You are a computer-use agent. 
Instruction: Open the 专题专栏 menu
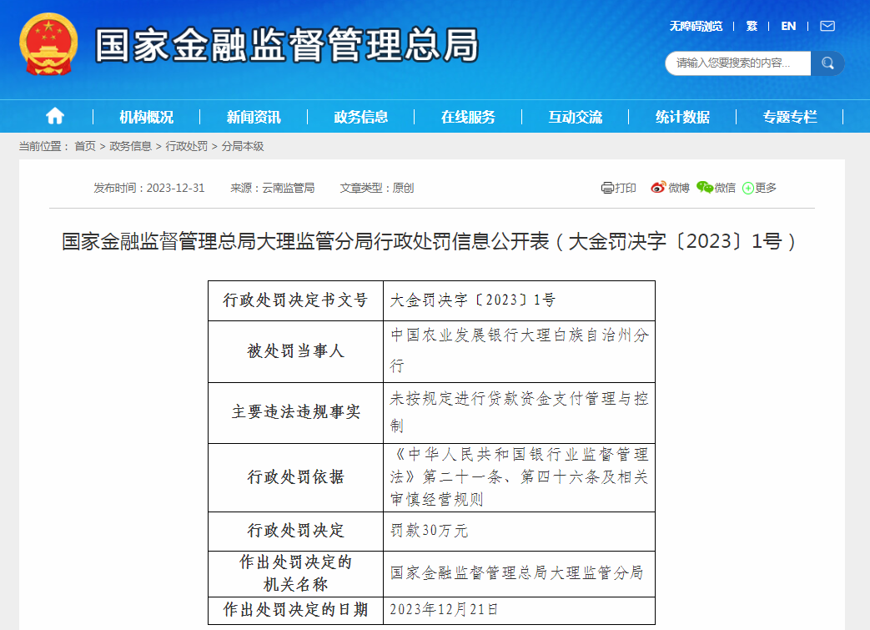pyautogui.click(x=790, y=117)
